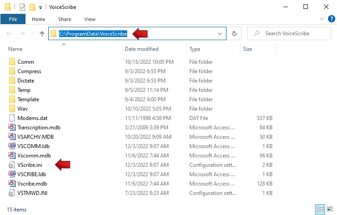337x215 pixels.
Task: Open the blue Help question mark
Action: (332, 19)
